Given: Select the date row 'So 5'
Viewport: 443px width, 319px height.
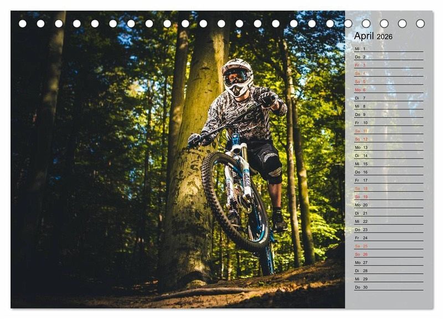Looking at the screenshot, I should point(389,82).
